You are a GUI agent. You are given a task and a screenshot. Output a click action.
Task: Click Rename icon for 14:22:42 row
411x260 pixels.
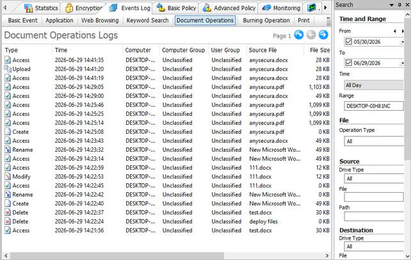point(8,194)
